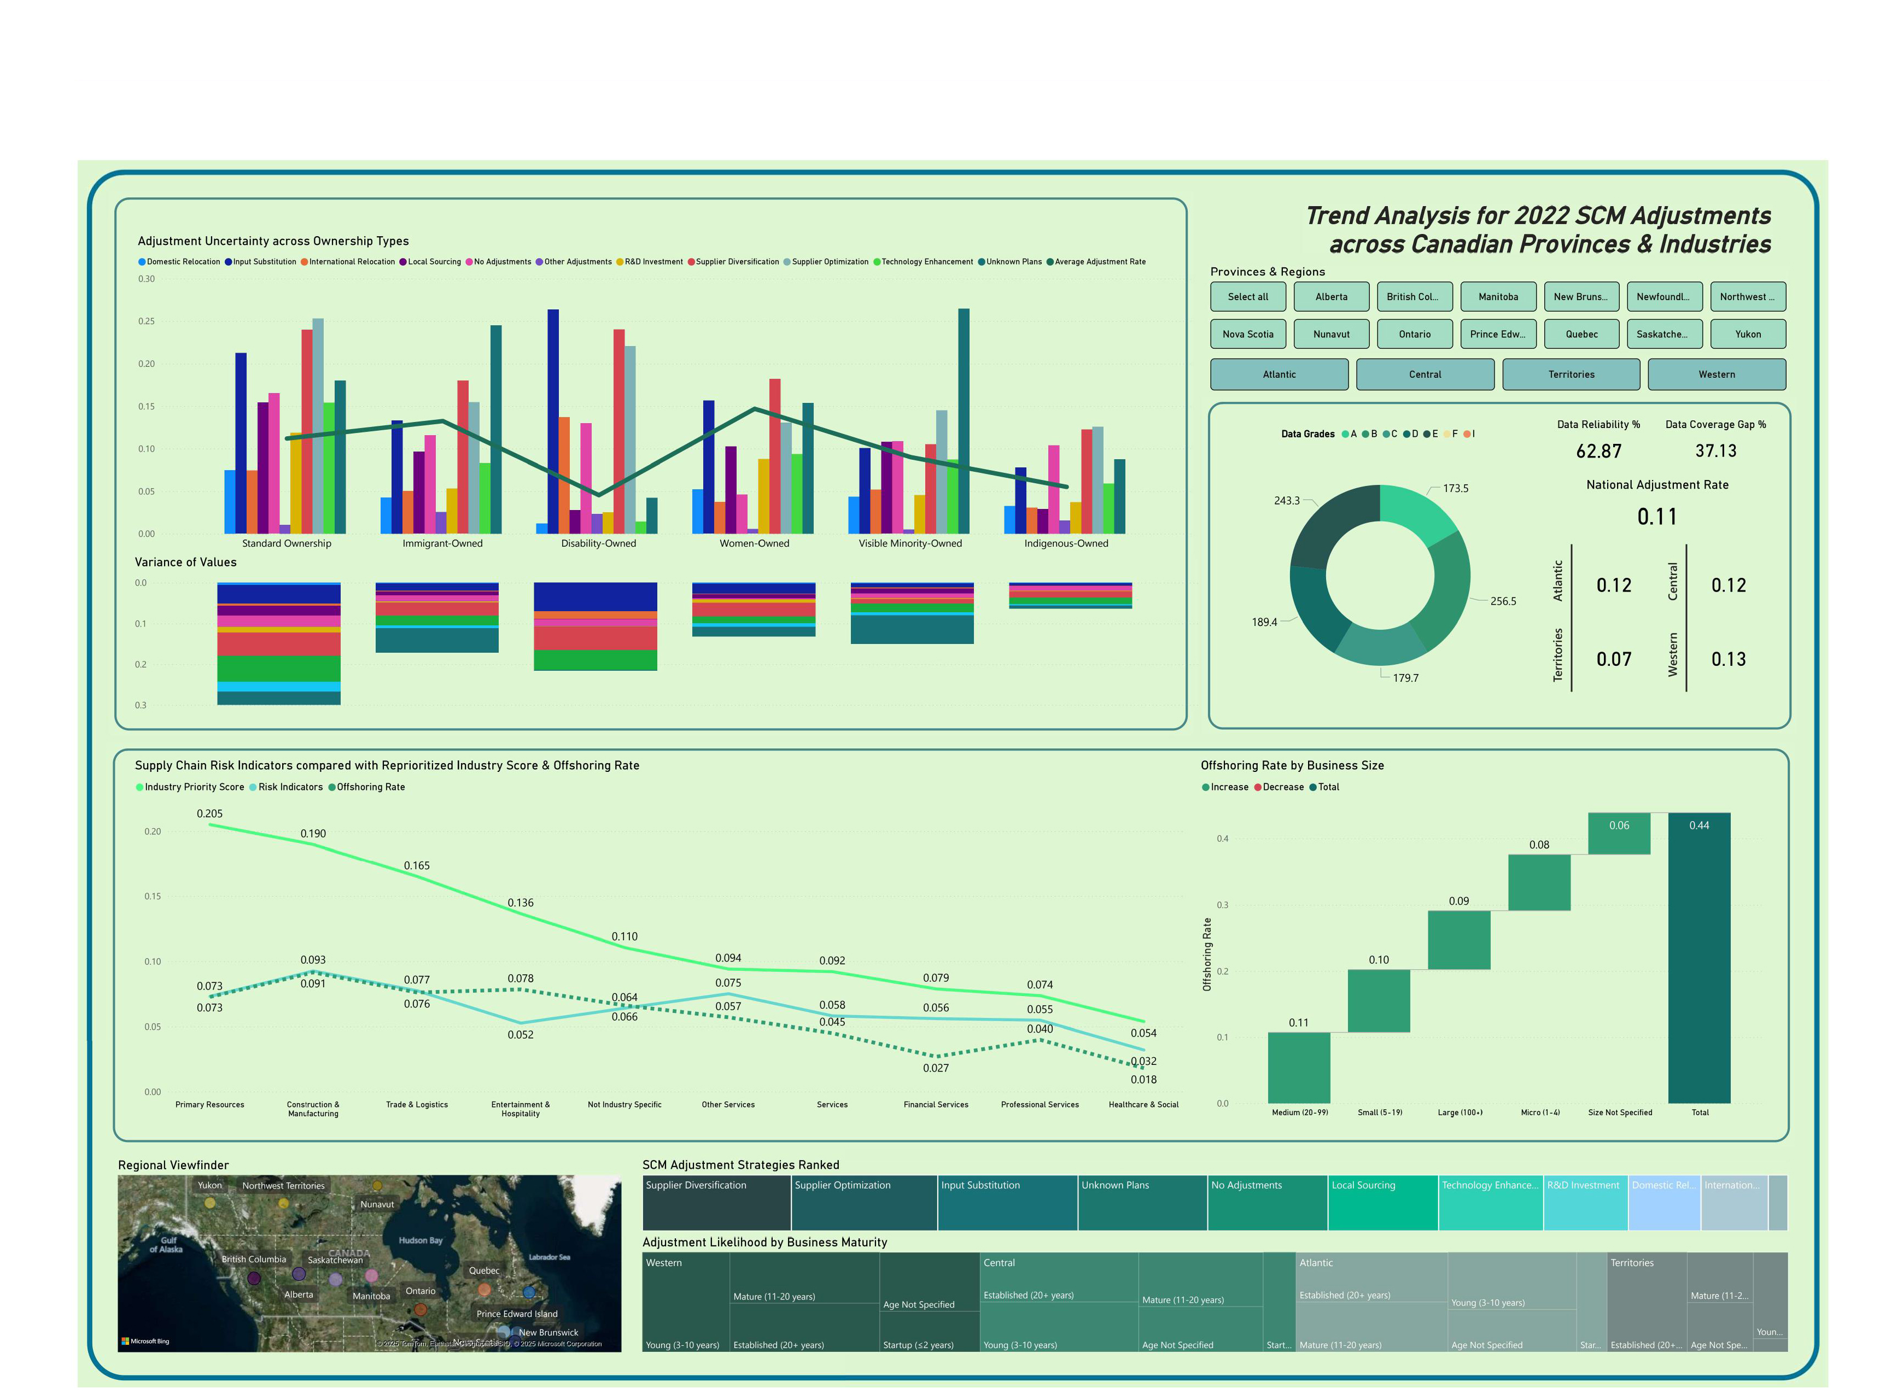The height and width of the screenshot is (1394, 1903).
Task: Select the British Columbia dark purple bubble
Action: click(254, 1279)
